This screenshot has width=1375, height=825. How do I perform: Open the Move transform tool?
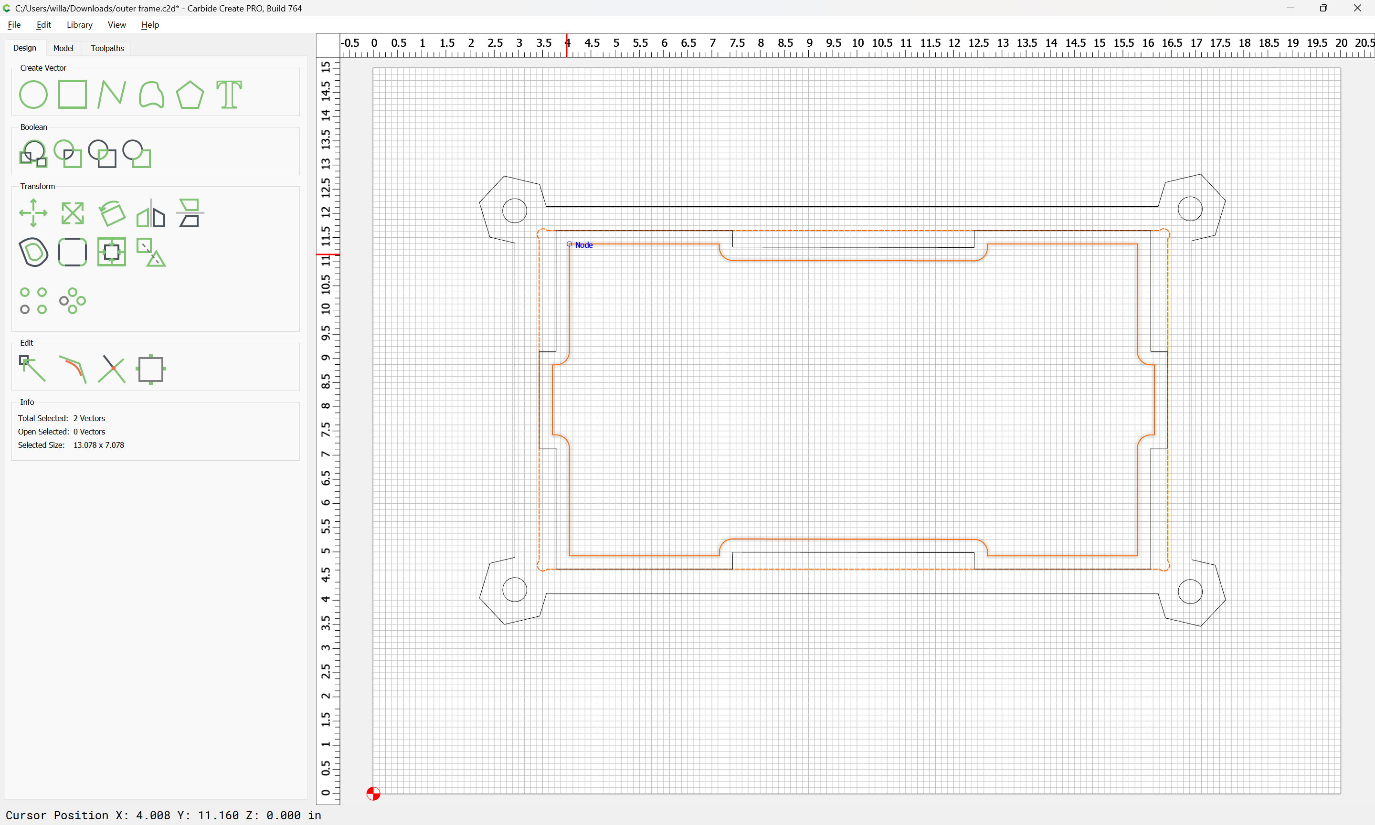point(33,213)
